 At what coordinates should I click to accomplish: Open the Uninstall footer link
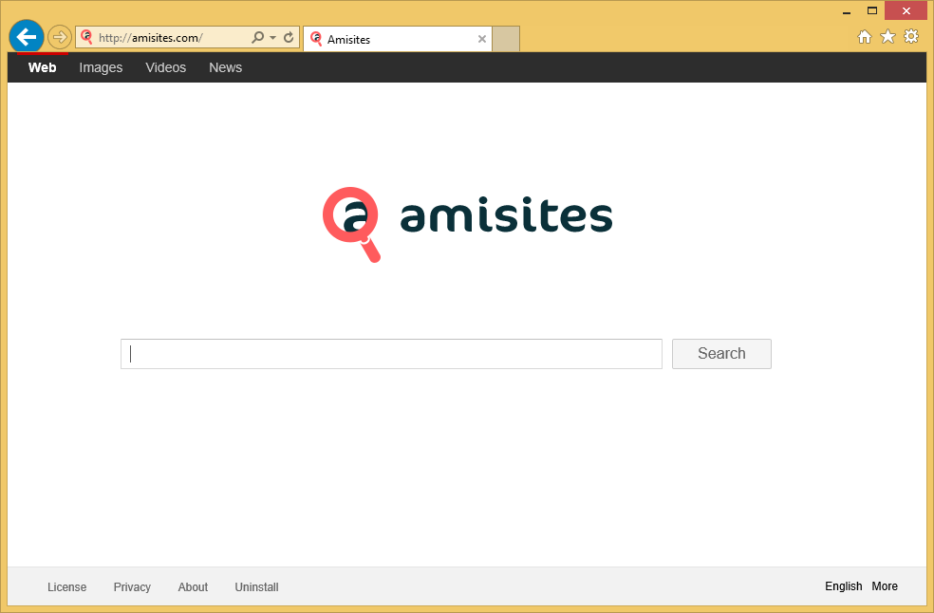(256, 587)
